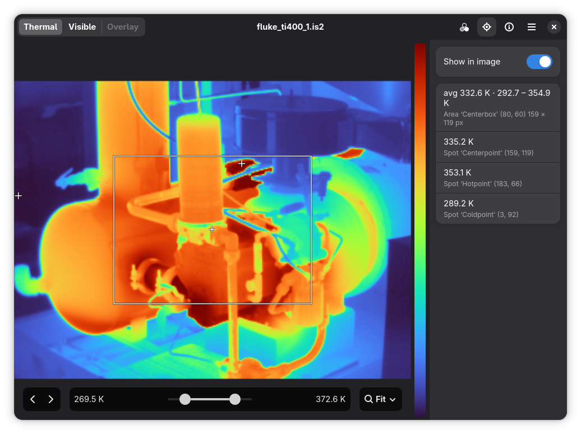Expand the Fit zoom dropdown chevron

click(x=393, y=399)
